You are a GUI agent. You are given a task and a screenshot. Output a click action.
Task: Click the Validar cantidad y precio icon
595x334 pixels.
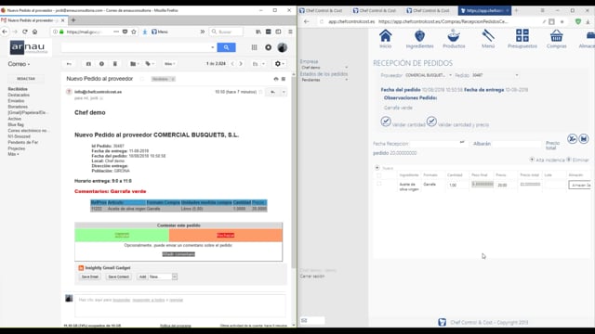click(x=431, y=122)
